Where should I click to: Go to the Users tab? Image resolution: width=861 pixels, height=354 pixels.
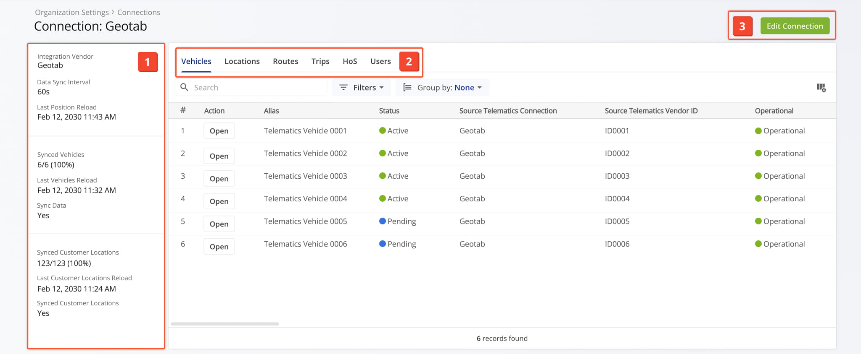tap(380, 61)
